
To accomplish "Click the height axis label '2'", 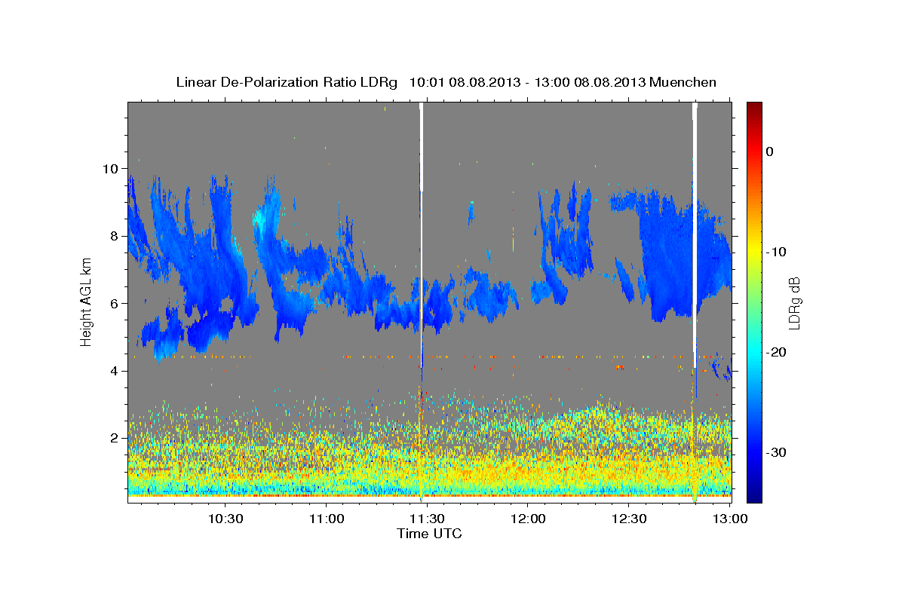I will [115, 438].
